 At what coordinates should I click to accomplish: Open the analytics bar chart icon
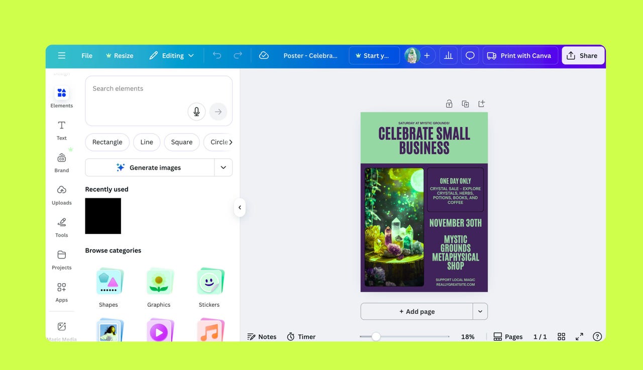coord(448,56)
